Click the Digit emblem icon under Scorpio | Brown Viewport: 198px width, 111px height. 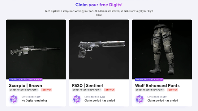coord(14,99)
